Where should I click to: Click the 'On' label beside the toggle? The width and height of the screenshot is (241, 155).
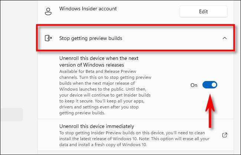(x=194, y=85)
